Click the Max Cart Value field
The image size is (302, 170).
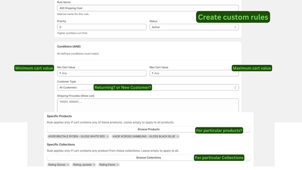pyautogui.click(x=194, y=73)
